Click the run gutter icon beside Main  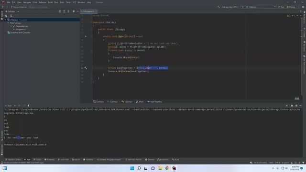click(86, 36)
